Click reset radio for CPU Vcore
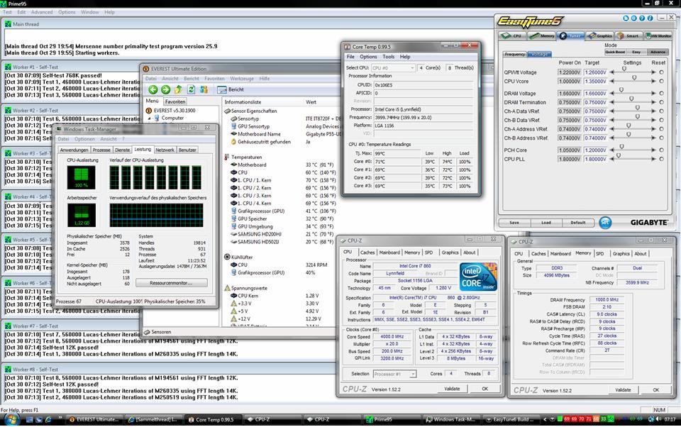 661,82
